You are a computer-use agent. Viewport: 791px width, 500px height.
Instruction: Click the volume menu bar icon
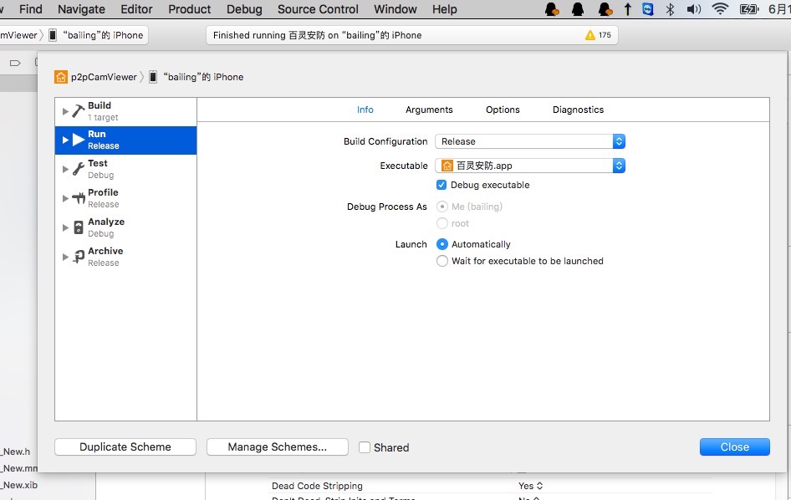click(x=694, y=9)
